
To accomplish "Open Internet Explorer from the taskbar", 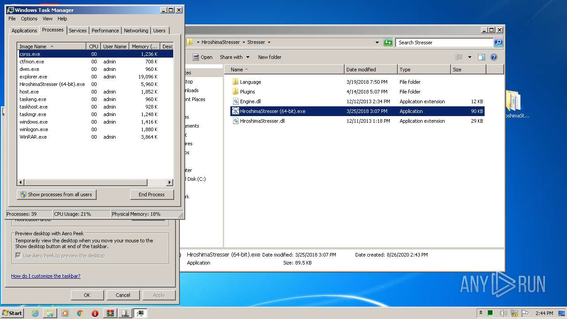I will pyautogui.click(x=35, y=313).
